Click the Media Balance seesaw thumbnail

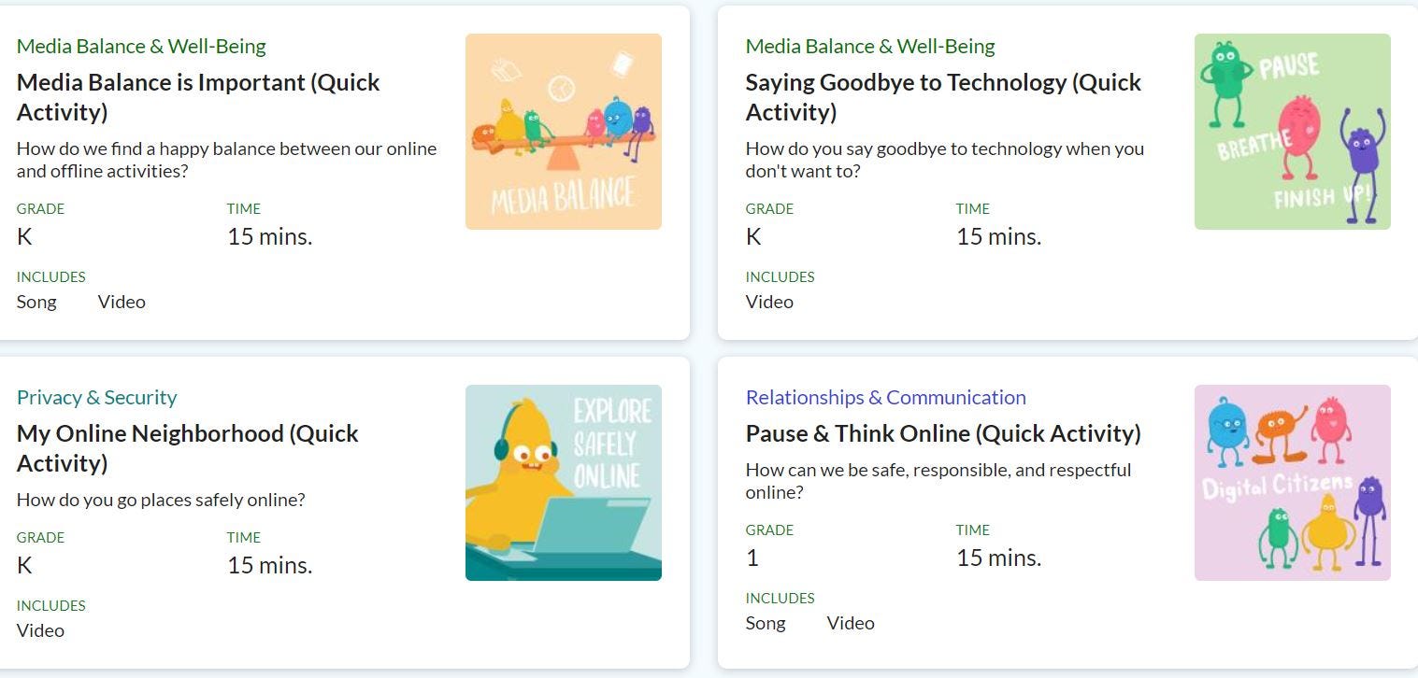tap(564, 132)
